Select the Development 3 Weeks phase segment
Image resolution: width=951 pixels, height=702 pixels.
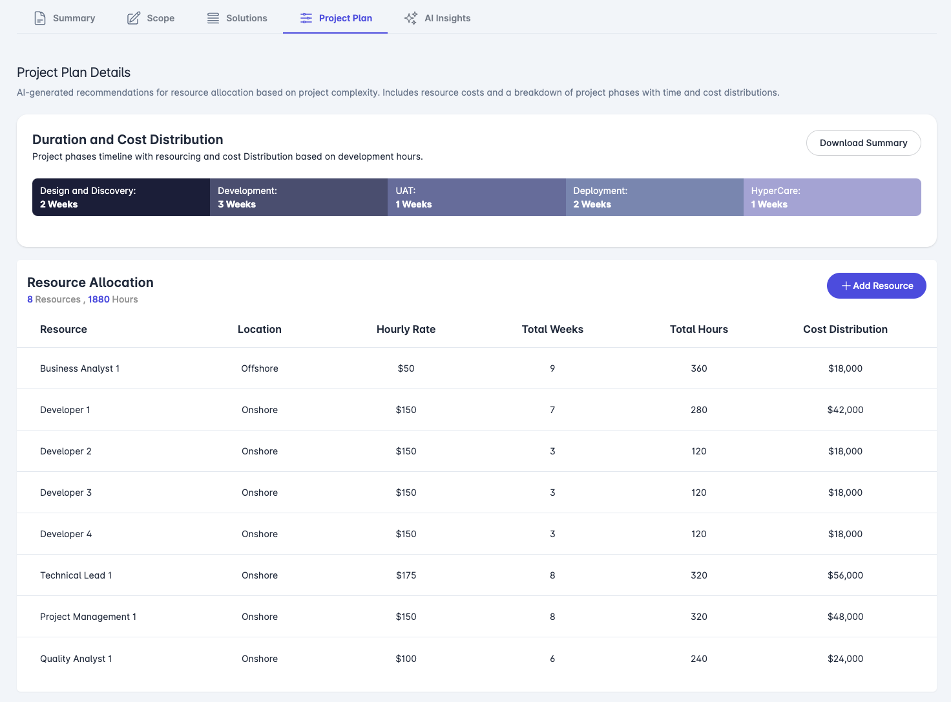point(298,197)
